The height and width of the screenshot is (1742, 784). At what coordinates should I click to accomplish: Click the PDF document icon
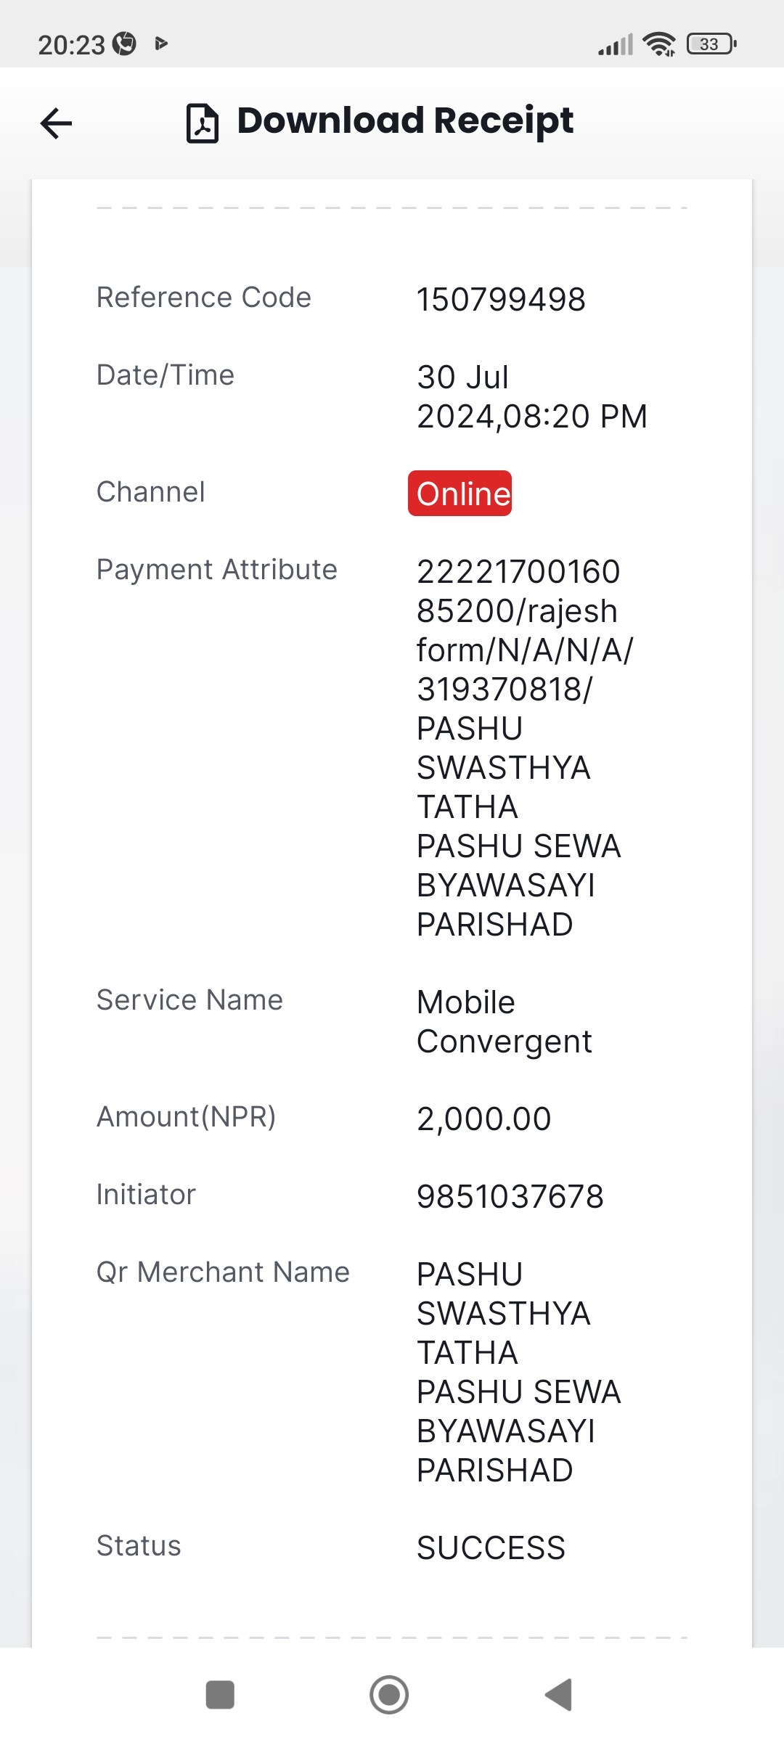(x=203, y=123)
